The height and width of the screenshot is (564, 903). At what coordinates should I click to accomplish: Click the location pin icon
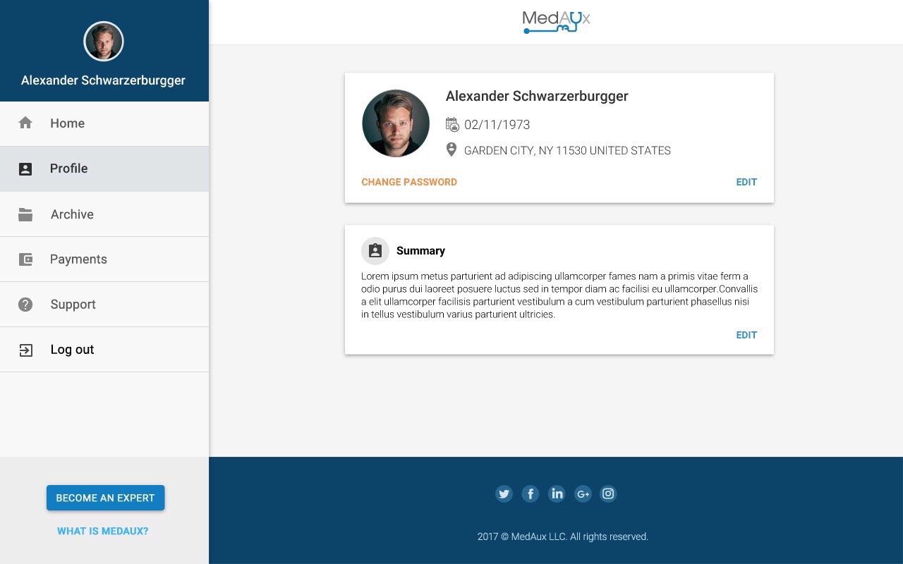451,149
